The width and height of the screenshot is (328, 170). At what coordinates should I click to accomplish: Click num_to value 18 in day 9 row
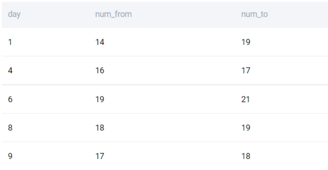(246, 156)
